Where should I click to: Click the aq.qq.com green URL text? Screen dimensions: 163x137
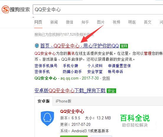(70, 78)
